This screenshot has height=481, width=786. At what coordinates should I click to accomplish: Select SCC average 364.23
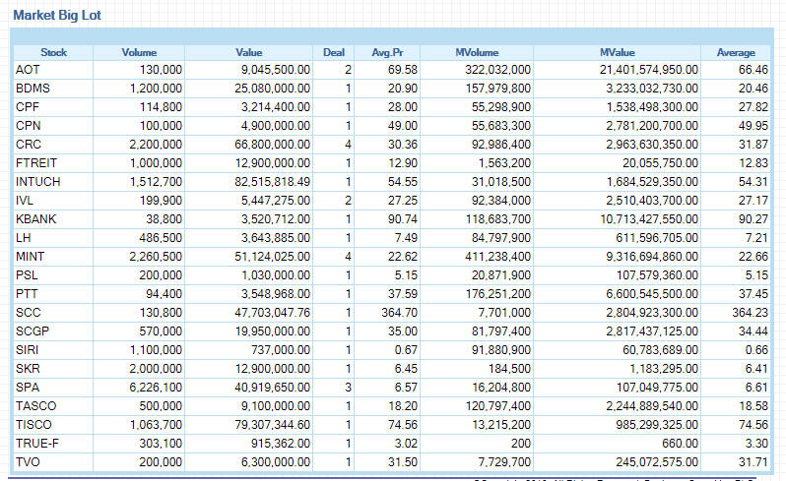coord(750,313)
